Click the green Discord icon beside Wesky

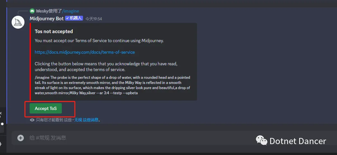(32, 11)
